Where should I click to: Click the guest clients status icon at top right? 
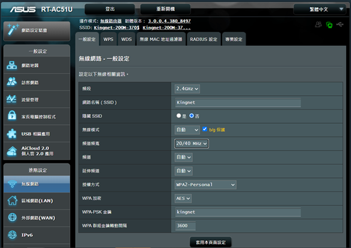coord(318,25)
